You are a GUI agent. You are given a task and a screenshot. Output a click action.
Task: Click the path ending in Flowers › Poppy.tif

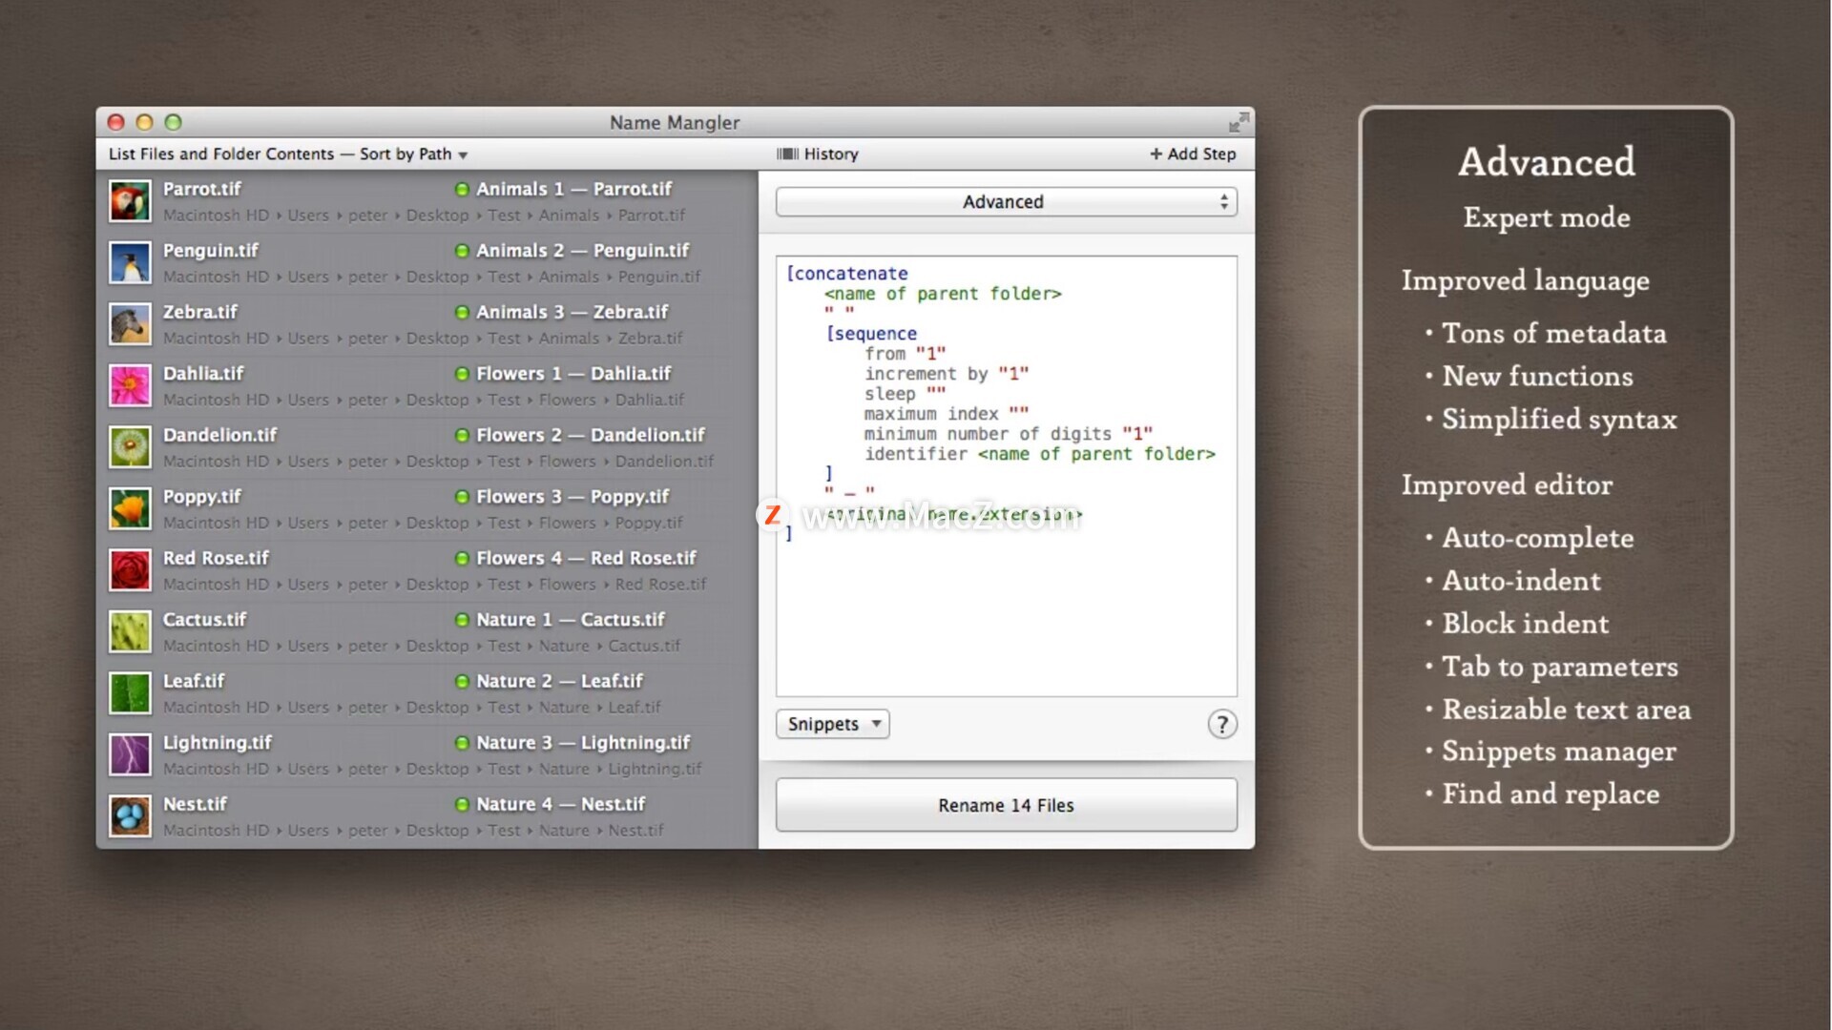point(423,523)
